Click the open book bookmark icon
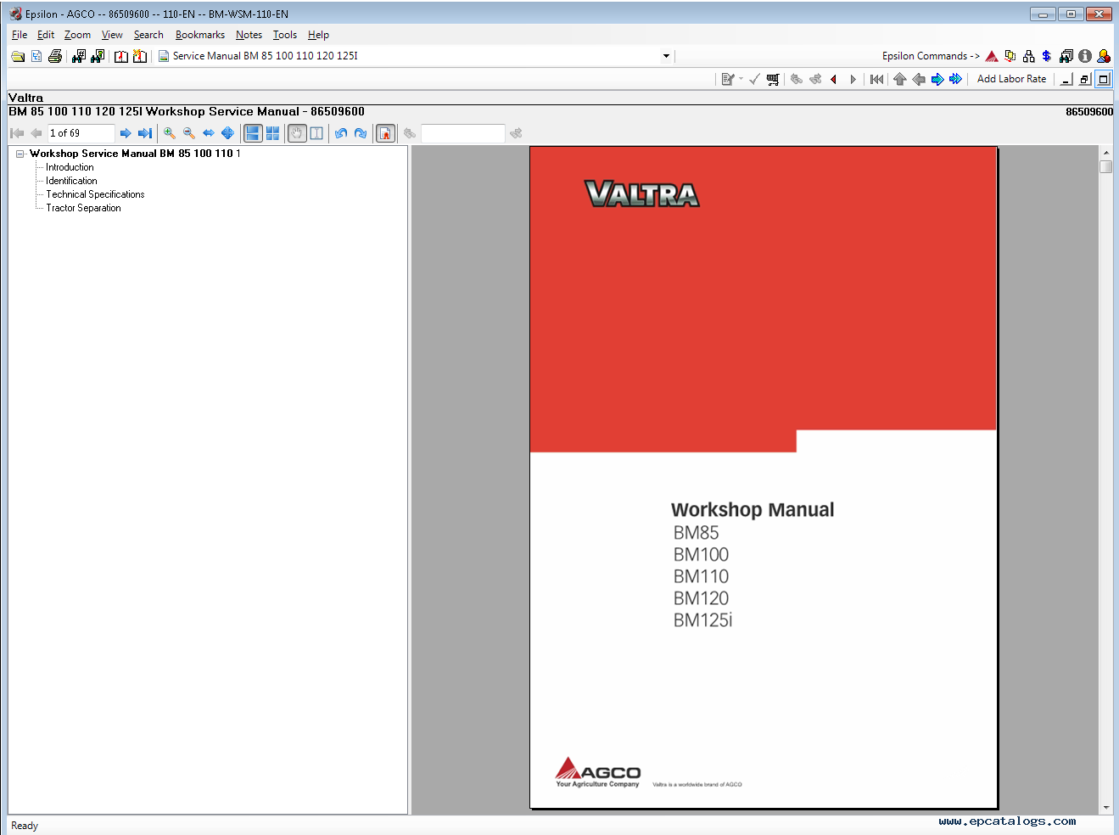Screen dimensions: 1119x835 pos(121,56)
